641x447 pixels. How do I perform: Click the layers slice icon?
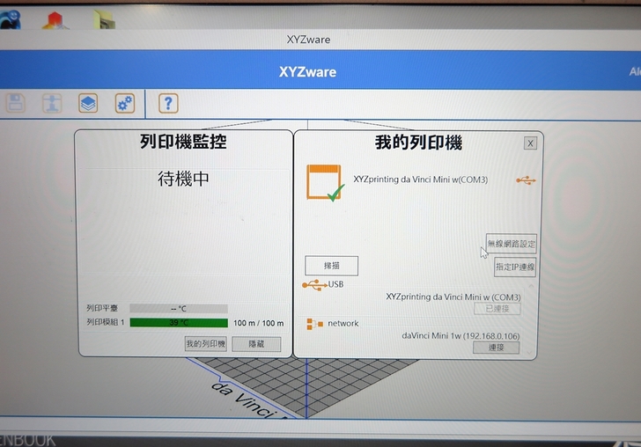pos(88,103)
